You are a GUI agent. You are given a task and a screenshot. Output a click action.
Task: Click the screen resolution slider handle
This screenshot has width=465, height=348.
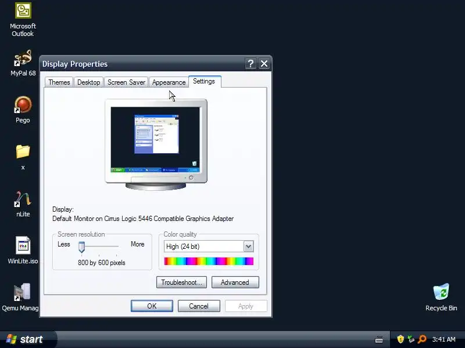tap(81, 247)
